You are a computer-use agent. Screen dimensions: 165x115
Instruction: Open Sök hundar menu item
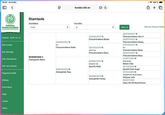click(7, 45)
